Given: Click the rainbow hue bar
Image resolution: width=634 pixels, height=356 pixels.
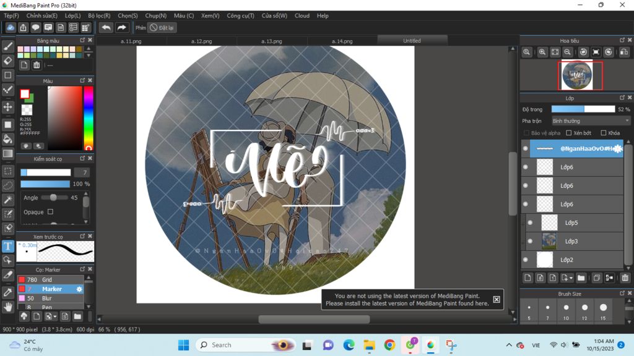Looking at the screenshot, I should (88, 117).
